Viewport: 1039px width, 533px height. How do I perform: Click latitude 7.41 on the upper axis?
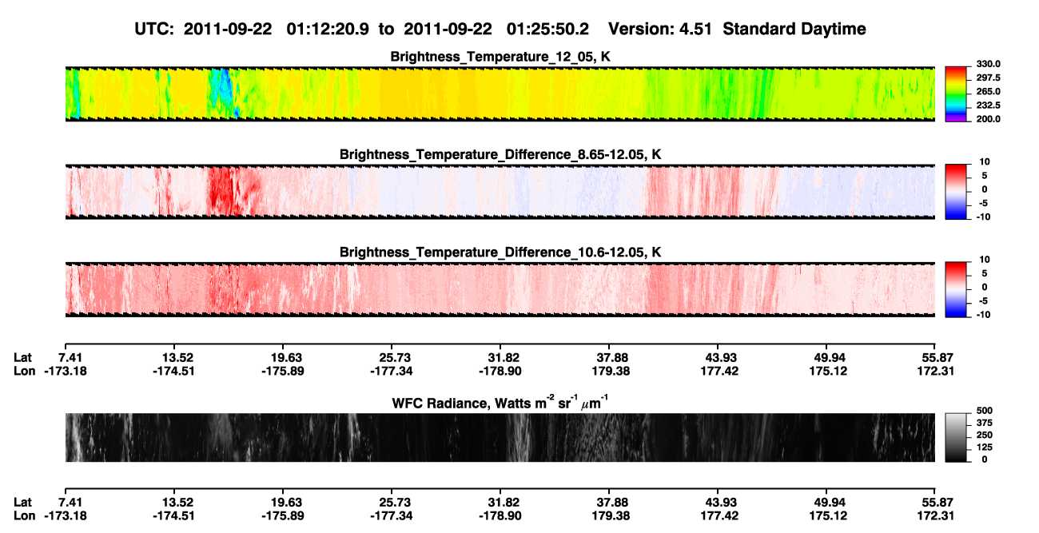click(73, 357)
